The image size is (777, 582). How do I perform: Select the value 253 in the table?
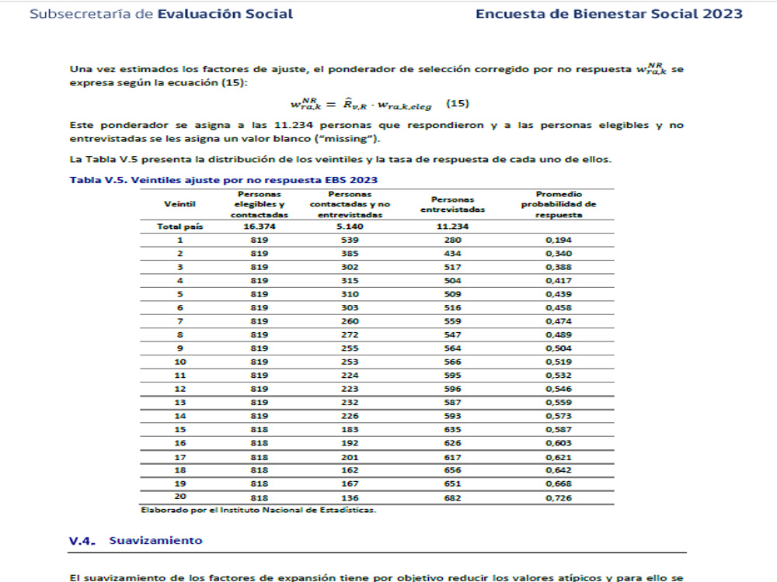pyautogui.click(x=350, y=362)
